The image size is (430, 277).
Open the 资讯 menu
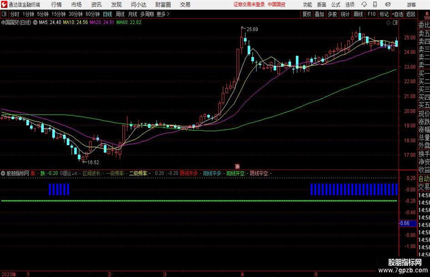(x=96, y=5)
